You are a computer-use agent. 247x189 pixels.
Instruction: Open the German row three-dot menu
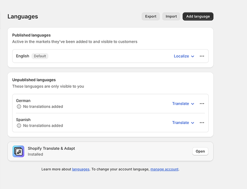point(202,104)
